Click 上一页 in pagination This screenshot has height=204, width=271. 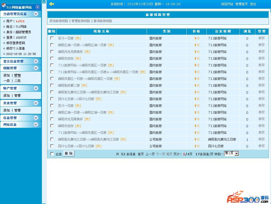[150, 154]
